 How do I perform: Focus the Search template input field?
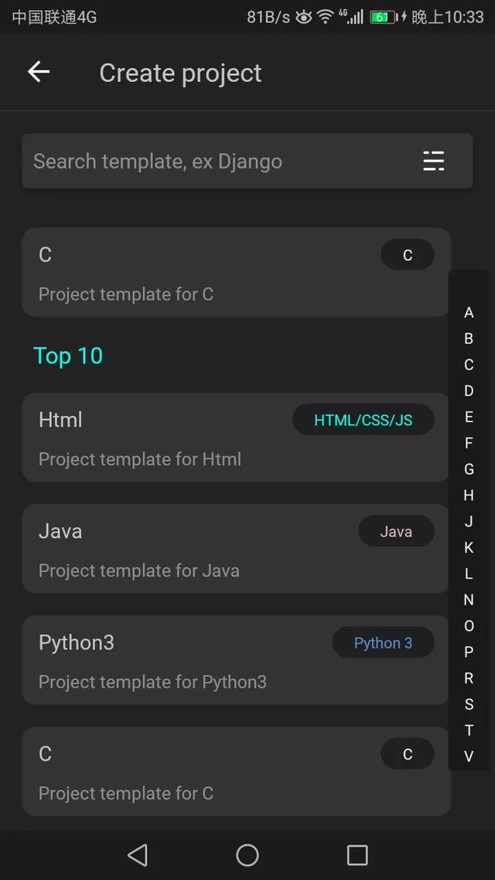pos(247,161)
